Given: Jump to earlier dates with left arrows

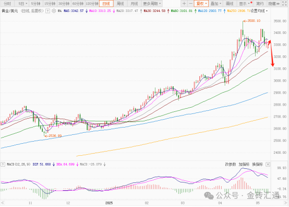Looking at the screenshot, I should 3,203.
